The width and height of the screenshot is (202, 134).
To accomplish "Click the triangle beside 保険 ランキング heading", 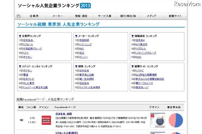I will tap(76, 66).
